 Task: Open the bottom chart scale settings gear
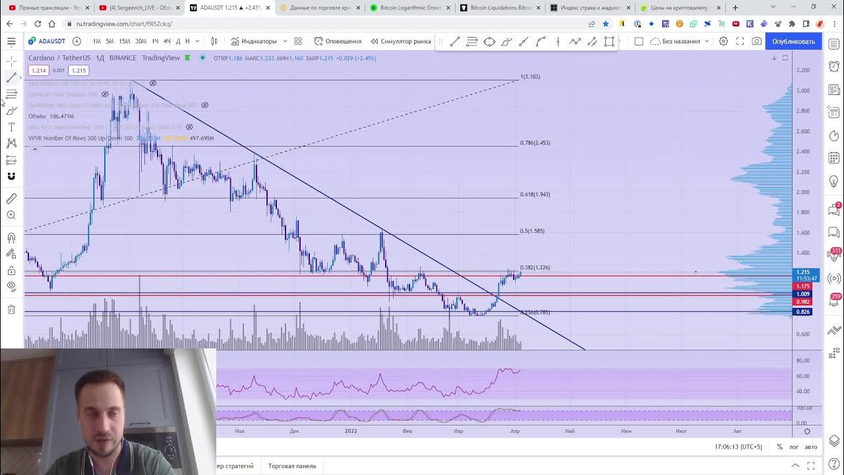tap(807, 431)
